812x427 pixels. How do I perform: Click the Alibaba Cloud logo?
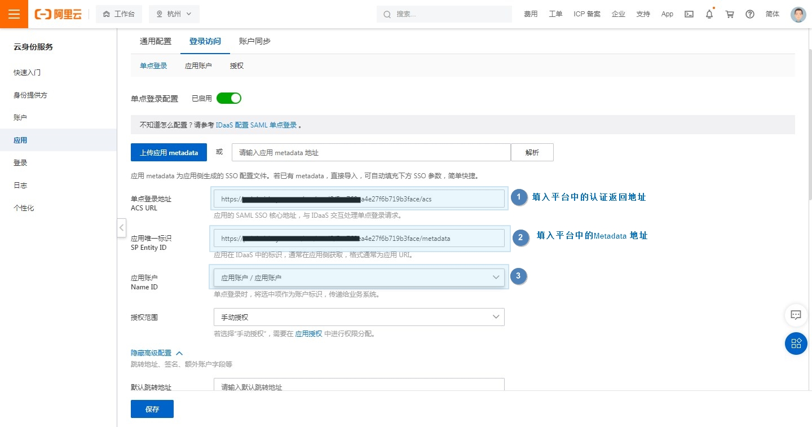58,14
